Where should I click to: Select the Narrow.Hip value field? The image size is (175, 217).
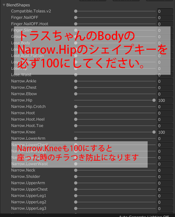(x=165, y=100)
